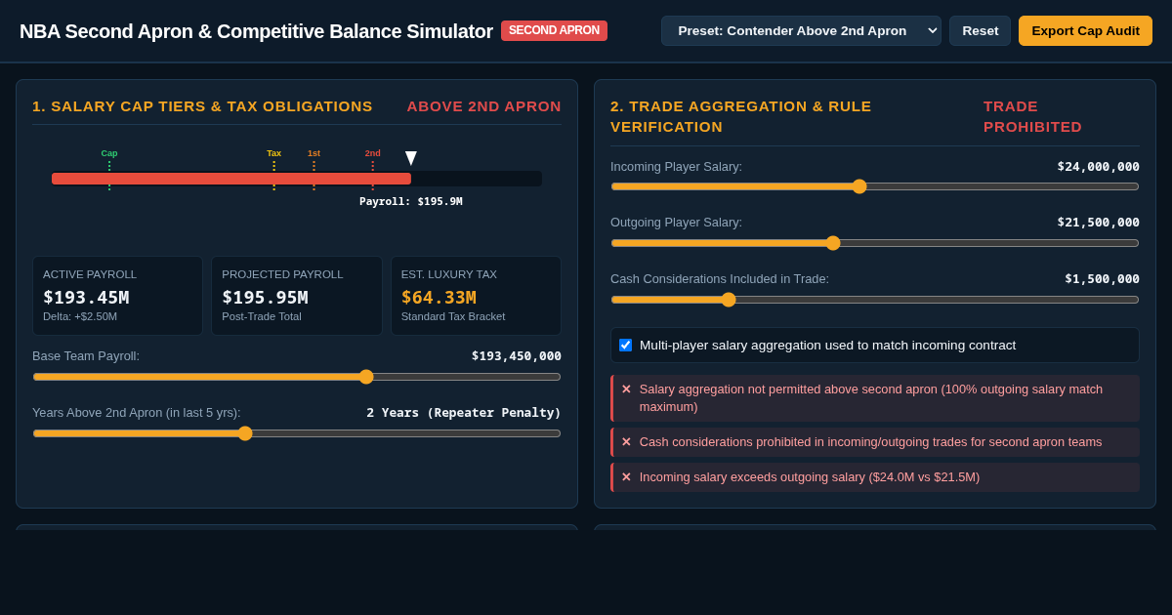Click the 2 Years (Repeater Penalty) value
Viewport: 1172px width, 615px height.
pyautogui.click(x=464, y=413)
